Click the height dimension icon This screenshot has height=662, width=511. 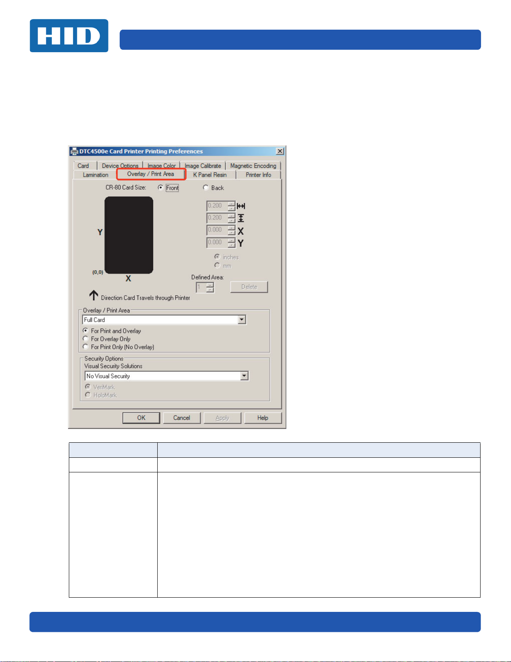[x=241, y=218]
